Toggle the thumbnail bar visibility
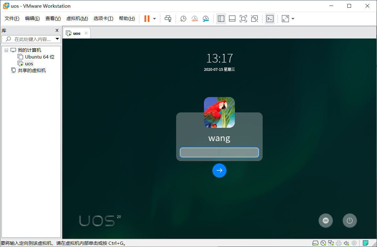 232,18
